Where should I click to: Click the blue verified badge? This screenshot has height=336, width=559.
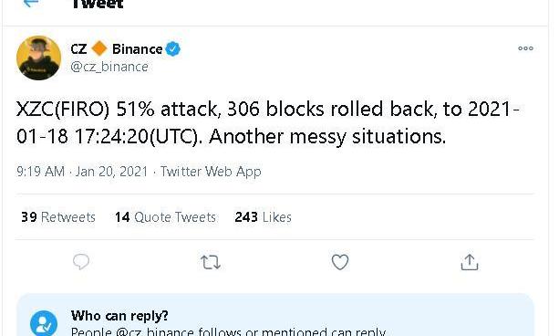(x=172, y=49)
